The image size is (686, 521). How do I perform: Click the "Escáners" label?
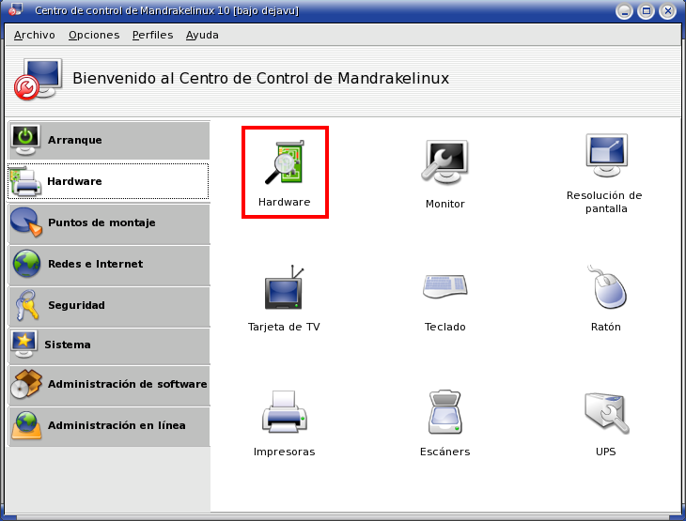pos(444,452)
